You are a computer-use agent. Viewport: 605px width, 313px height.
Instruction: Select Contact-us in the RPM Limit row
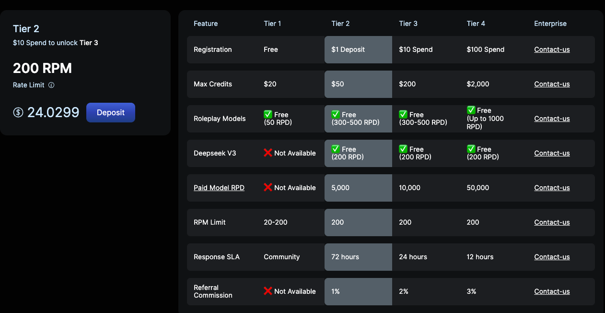[x=552, y=222]
